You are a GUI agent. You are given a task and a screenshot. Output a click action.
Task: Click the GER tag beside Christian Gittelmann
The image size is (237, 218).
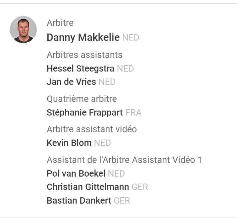tap(140, 187)
